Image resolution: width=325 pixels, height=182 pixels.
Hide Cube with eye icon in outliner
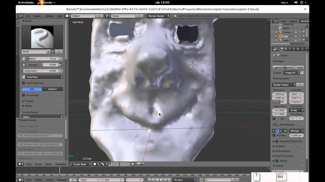(x=296, y=36)
